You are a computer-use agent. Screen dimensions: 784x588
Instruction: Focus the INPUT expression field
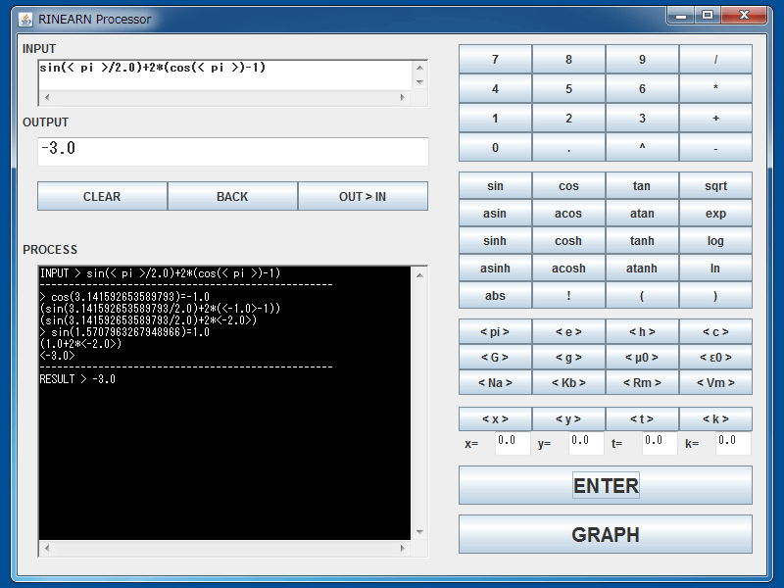pyautogui.click(x=225, y=75)
